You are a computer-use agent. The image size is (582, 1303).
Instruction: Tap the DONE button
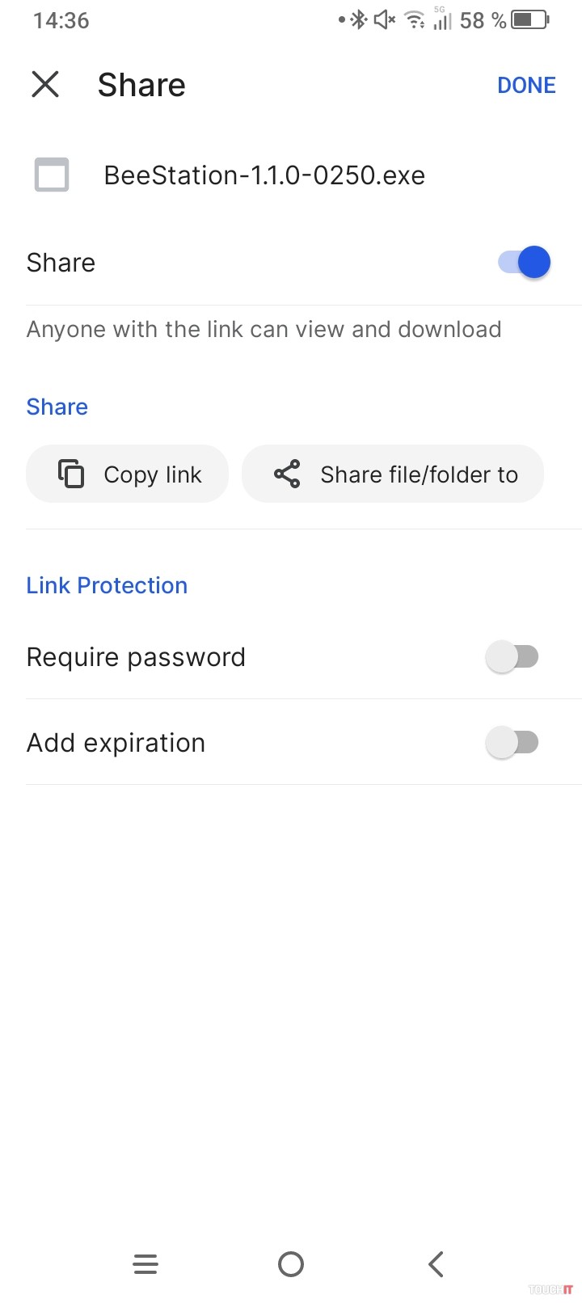pos(526,85)
